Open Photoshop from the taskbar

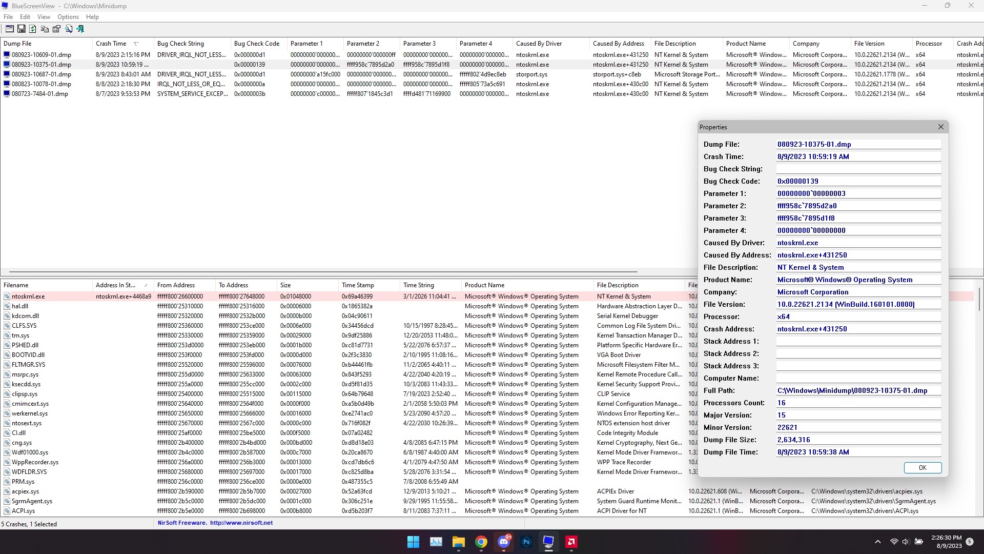point(526,542)
